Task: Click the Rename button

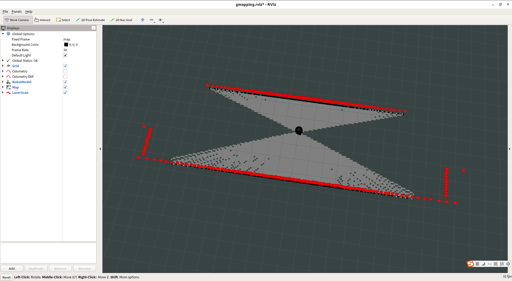Action: 85,268
